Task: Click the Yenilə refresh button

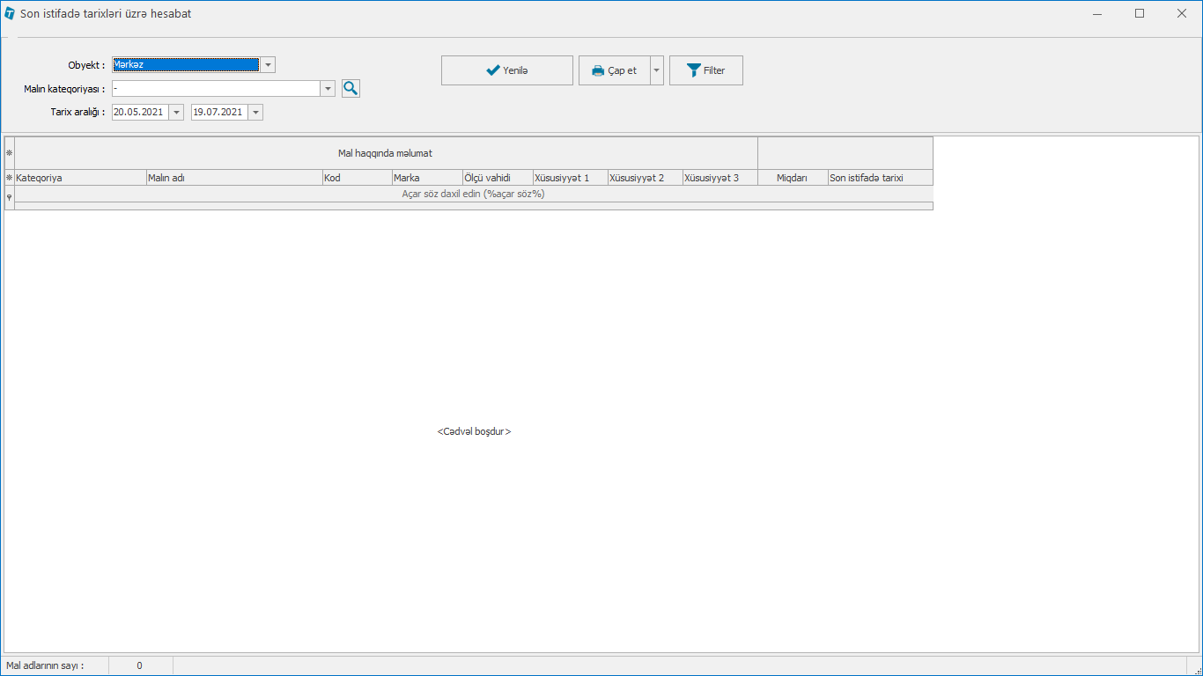Action: click(506, 70)
